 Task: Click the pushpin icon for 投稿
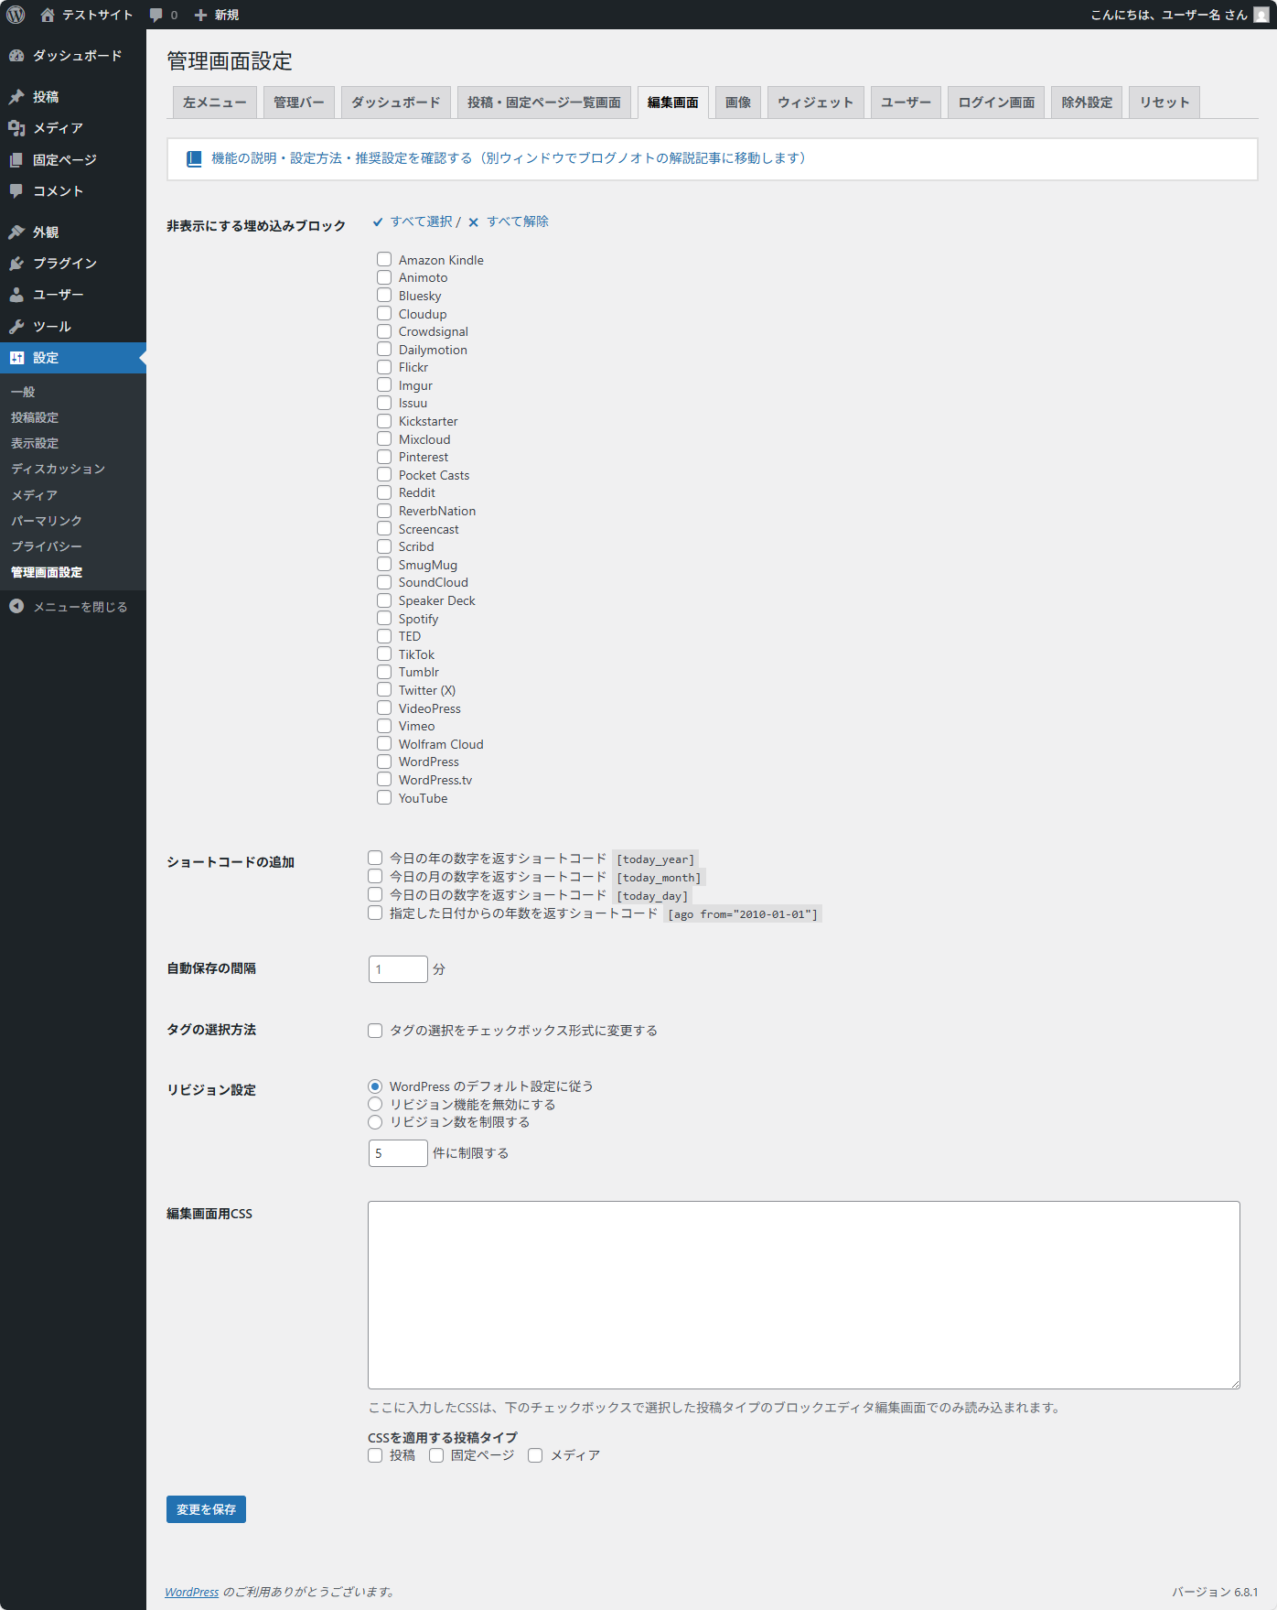(x=16, y=97)
